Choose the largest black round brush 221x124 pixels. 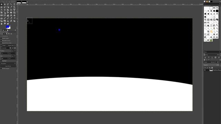[217, 11]
